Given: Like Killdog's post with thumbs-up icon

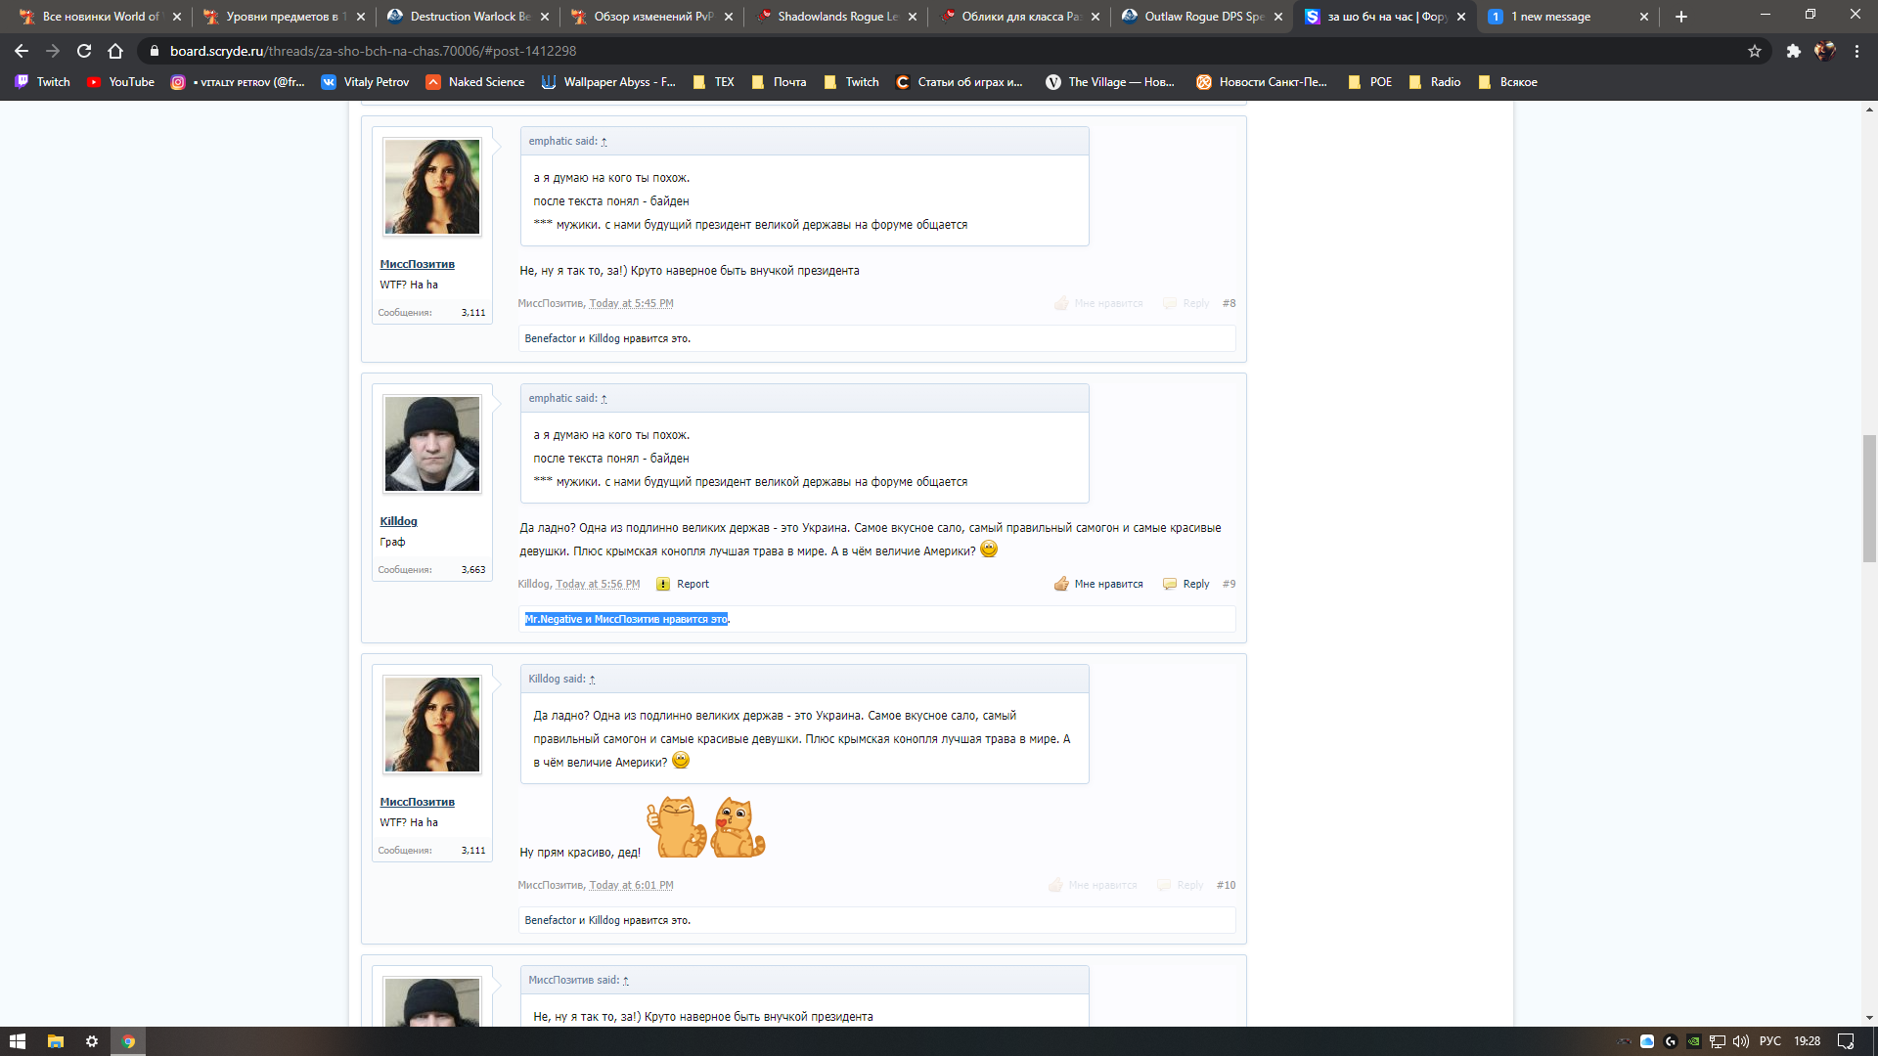Looking at the screenshot, I should (1061, 585).
